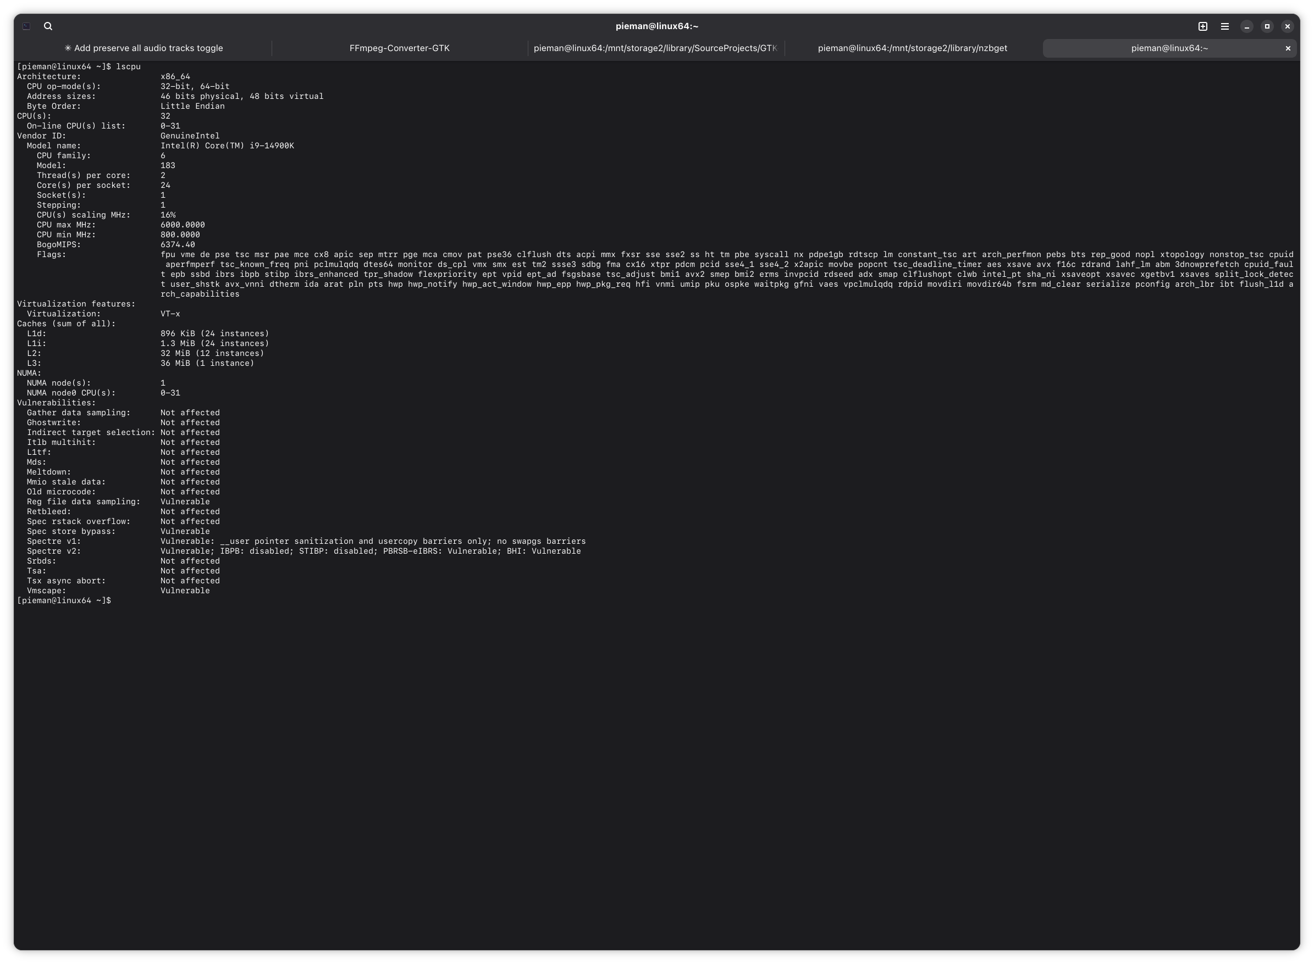Viewport: 1314px width, 964px height.
Task: Click the window title pieman@linux64:~
Action: (x=656, y=26)
